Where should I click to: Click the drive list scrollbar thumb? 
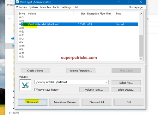pos(141,46)
